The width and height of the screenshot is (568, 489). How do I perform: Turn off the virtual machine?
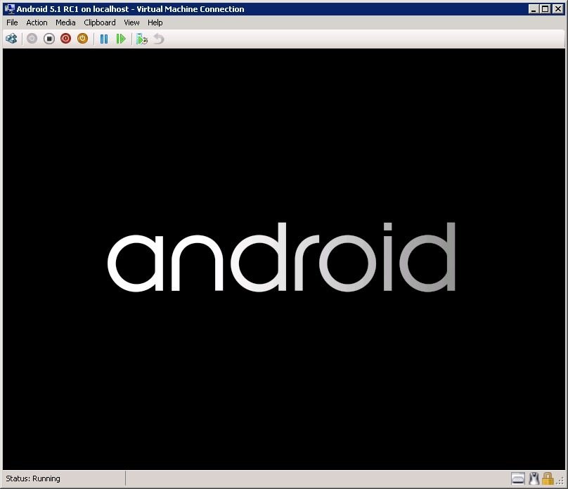(48, 39)
